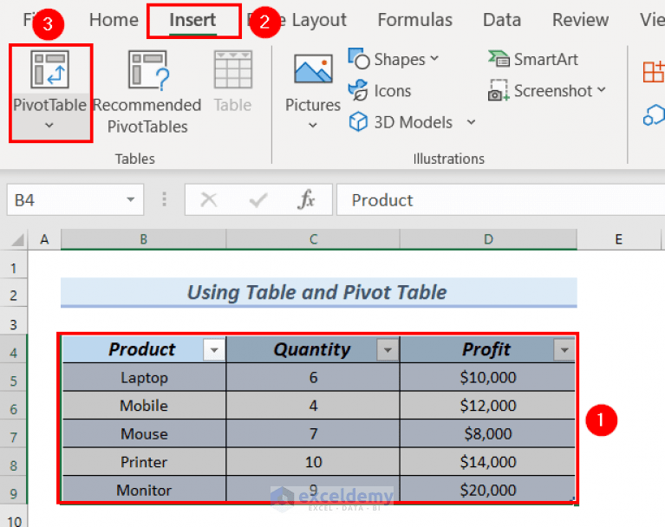Image resolution: width=665 pixels, height=527 pixels.
Task: Click the formula bar options dots
Action: [x=164, y=199]
